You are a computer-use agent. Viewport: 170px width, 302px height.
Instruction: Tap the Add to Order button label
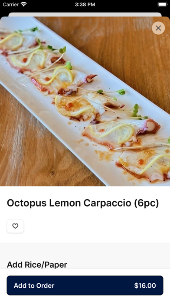click(x=34, y=286)
